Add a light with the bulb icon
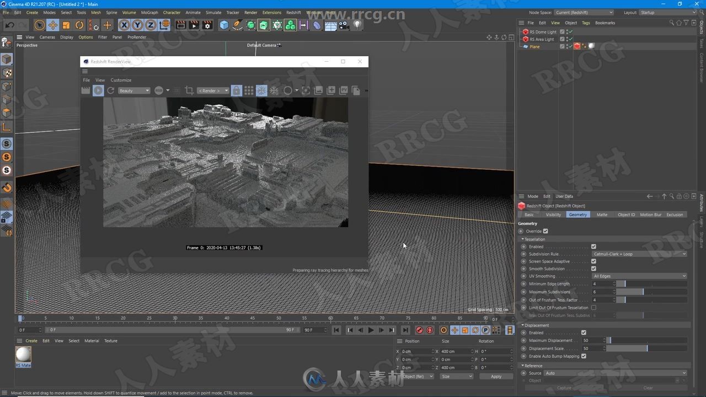This screenshot has width=706, height=397. click(357, 25)
